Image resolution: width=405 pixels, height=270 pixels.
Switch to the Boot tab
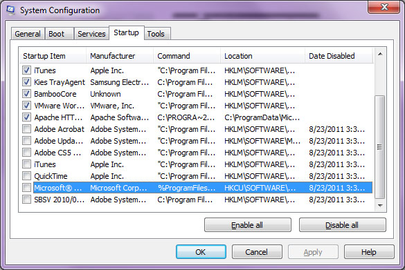[x=59, y=34]
